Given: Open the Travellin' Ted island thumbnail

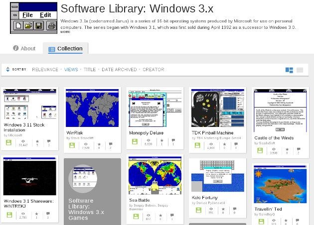Looking at the screenshot, I should [x=280, y=184].
